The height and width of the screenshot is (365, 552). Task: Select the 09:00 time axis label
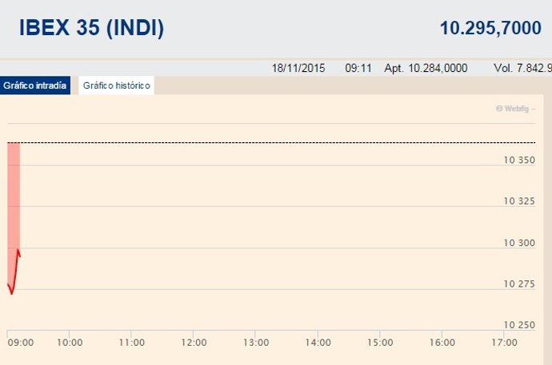(x=20, y=343)
